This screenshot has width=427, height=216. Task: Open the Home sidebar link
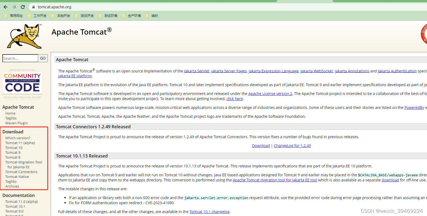[10, 114]
